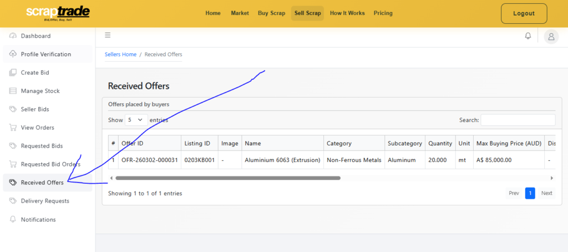This screenshot has width=568, height=252.
Task: Click the ScrapTrade logo
Action: pyautogui.click(x=58, y=13)
